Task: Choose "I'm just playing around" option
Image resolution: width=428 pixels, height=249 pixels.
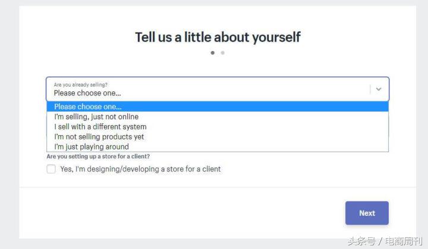Action: tap(92, 147)
